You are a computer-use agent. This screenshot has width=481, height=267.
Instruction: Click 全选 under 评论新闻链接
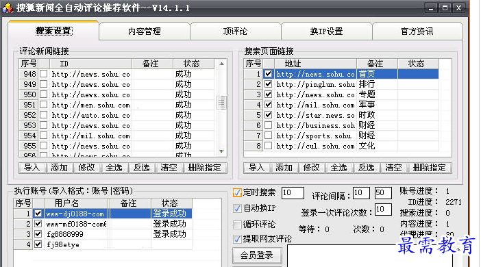[114, 168]
